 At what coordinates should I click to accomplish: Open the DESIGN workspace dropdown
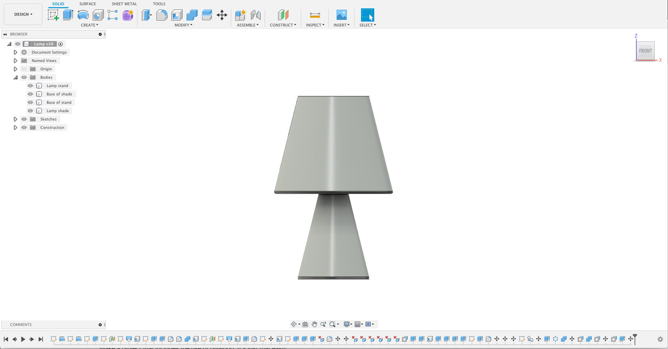click(x=23, y=14)
